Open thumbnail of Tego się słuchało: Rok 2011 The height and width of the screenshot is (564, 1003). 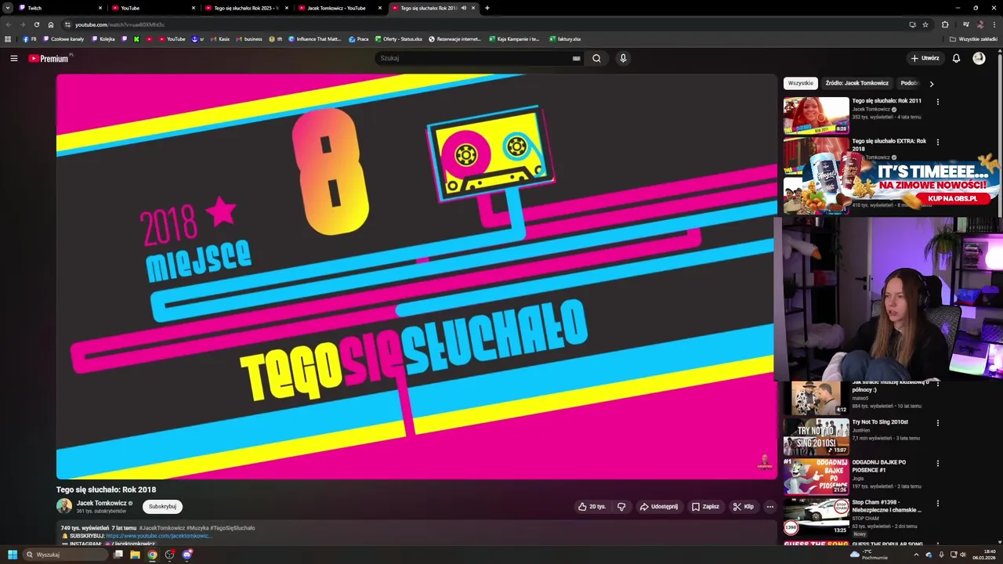click(x=816, y=115)
